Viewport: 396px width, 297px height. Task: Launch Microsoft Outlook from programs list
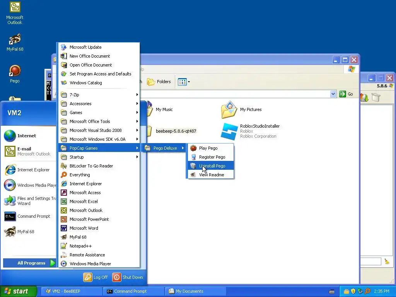(99, 210)
